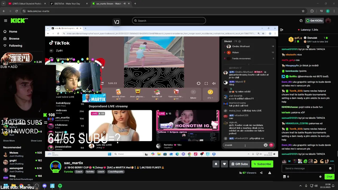Open chat settings gear icon

[x=320, y=177]
